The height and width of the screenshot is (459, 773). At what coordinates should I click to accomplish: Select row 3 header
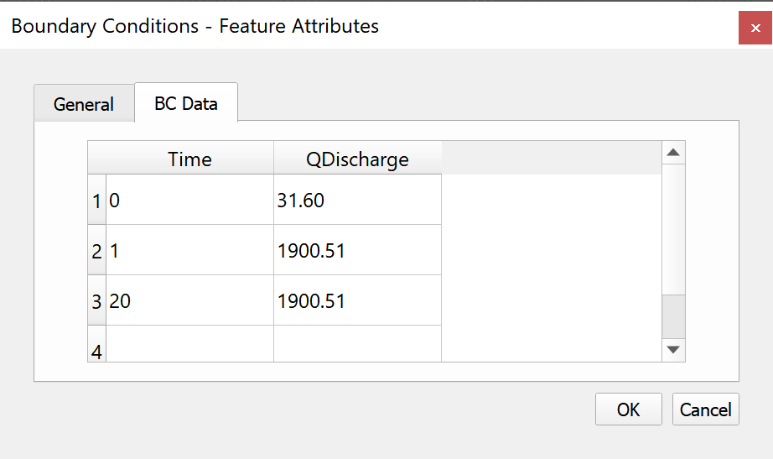tap(96, 301)
